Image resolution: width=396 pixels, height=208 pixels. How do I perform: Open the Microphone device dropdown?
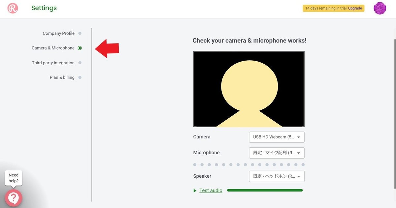277,153
